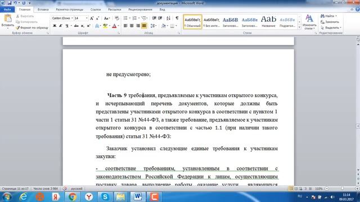
Task: Open Skype from the taskbar
Action: tap(105, 197)
